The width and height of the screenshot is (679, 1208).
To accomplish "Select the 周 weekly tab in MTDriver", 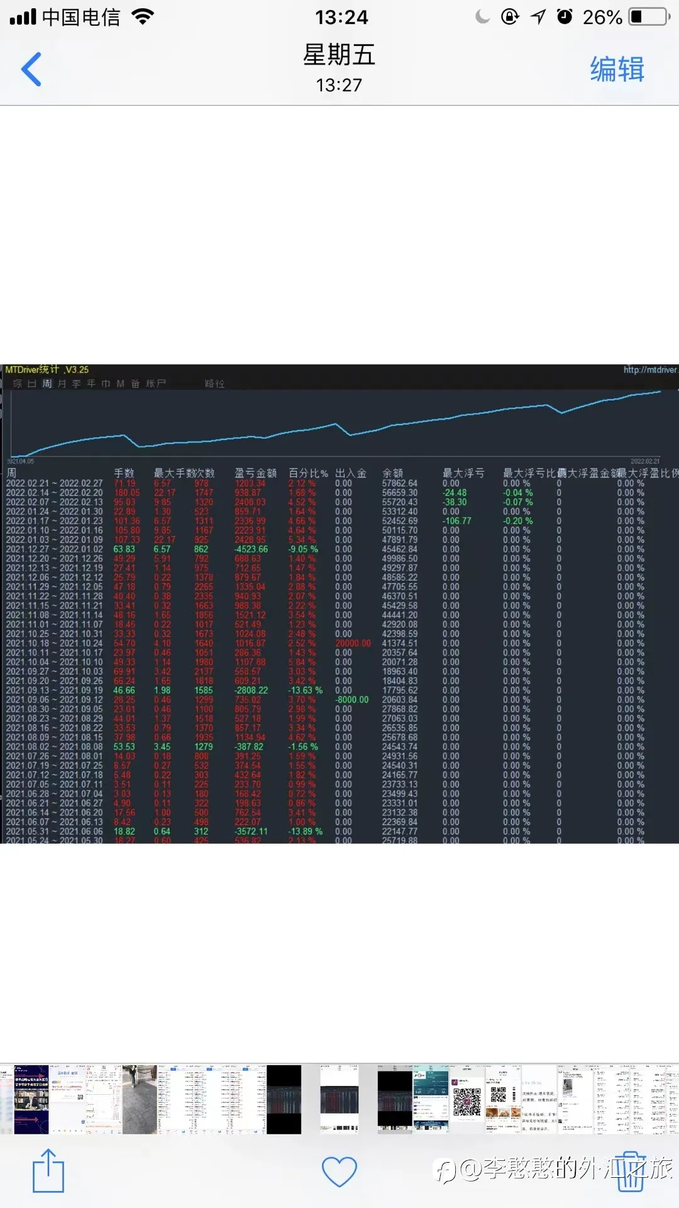I will coord(47,383).
